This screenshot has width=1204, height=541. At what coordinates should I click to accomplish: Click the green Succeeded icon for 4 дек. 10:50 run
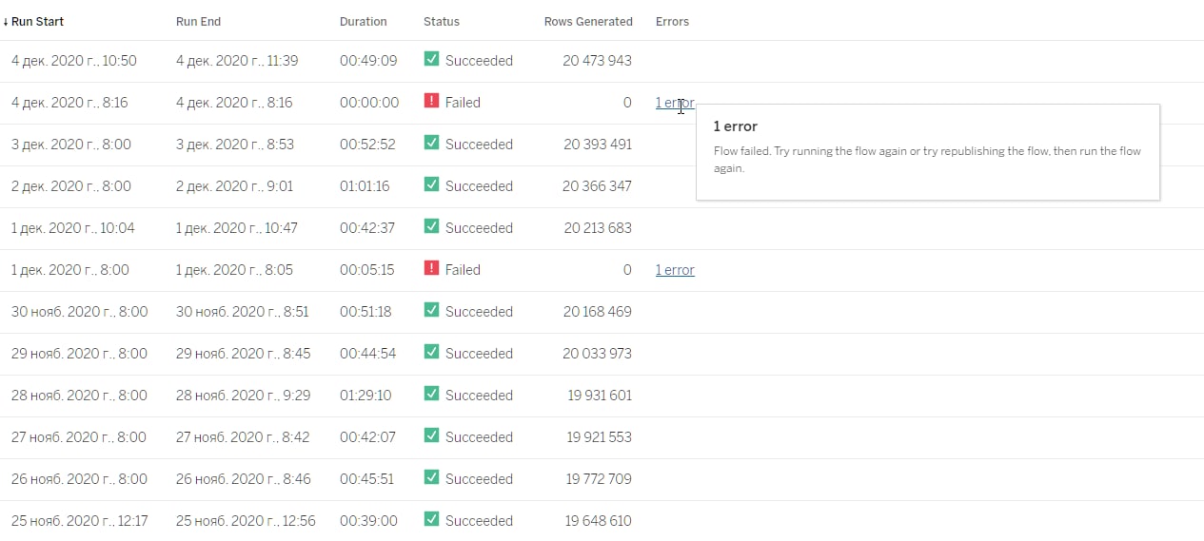[x=431, y=59]
